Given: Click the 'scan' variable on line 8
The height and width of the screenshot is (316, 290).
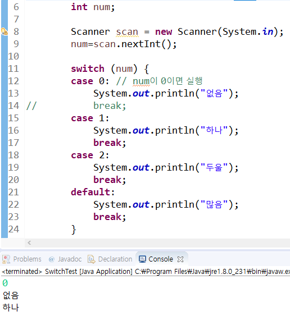Looking at the screenshot, I should [127, 32].
